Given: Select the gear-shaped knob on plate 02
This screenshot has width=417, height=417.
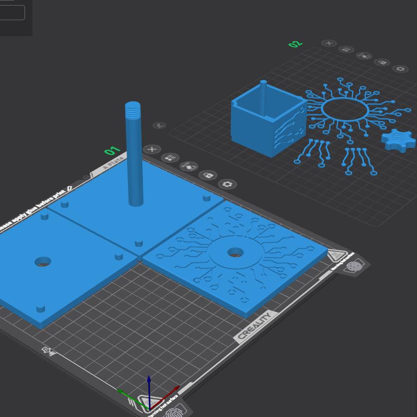Looking at the screenshot, I should (x=399, y=141).
